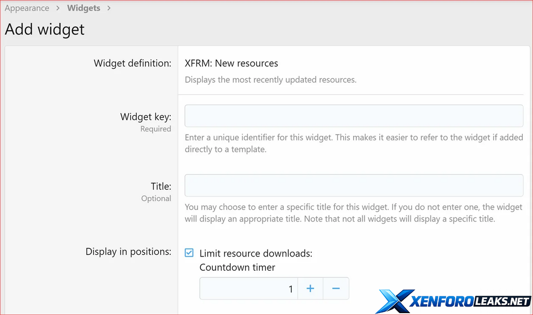The image size is (533, 315).
Task: Focus the Widget key input field
Action: coord(354,116)
